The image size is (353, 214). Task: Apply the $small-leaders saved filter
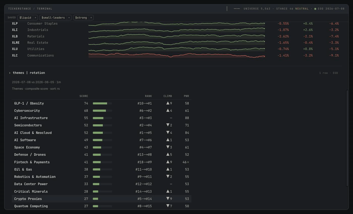point(53,18)
